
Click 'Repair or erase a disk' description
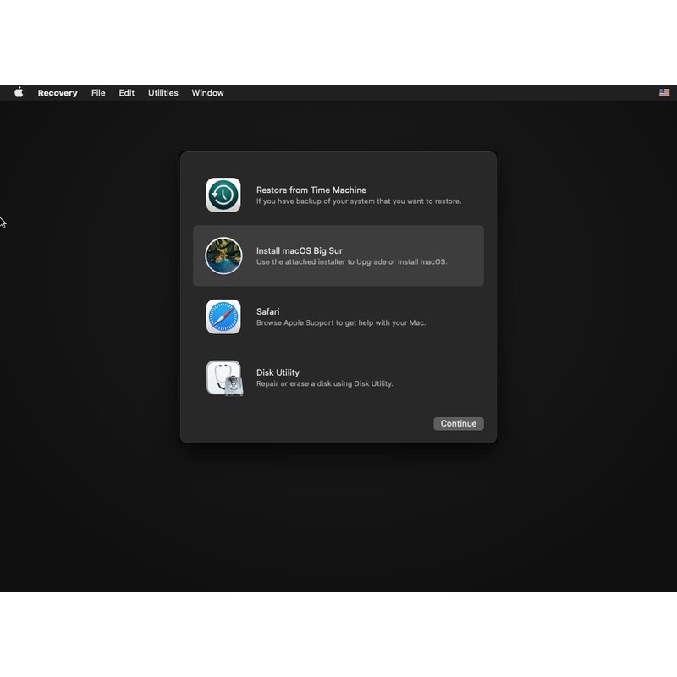(x=324, y=384)
